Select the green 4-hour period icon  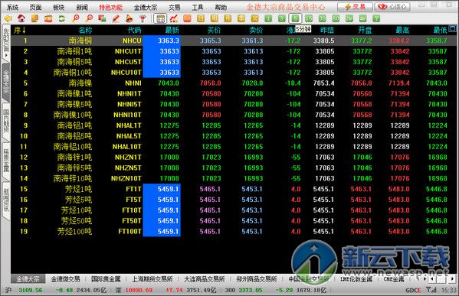[x=362, y=18]
